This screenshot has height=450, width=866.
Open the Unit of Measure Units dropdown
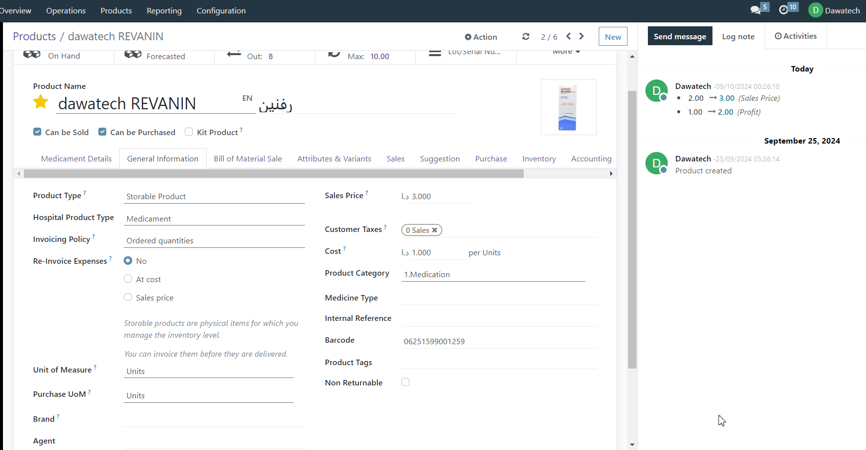[209, 371]
